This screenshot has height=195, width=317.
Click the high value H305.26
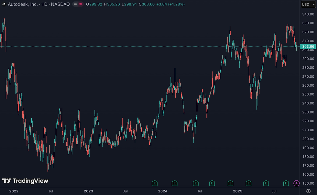112,4
